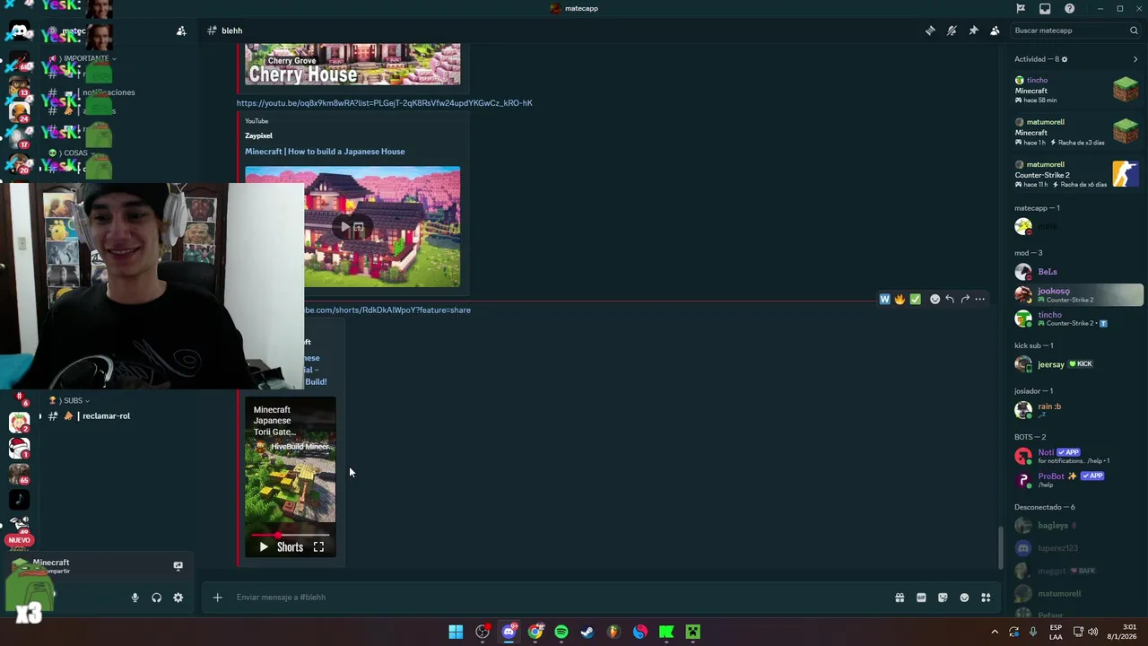This screenshot has width=1148, height=646.
Task: React with the green checkmark emoji
Action: click(915, 300)
